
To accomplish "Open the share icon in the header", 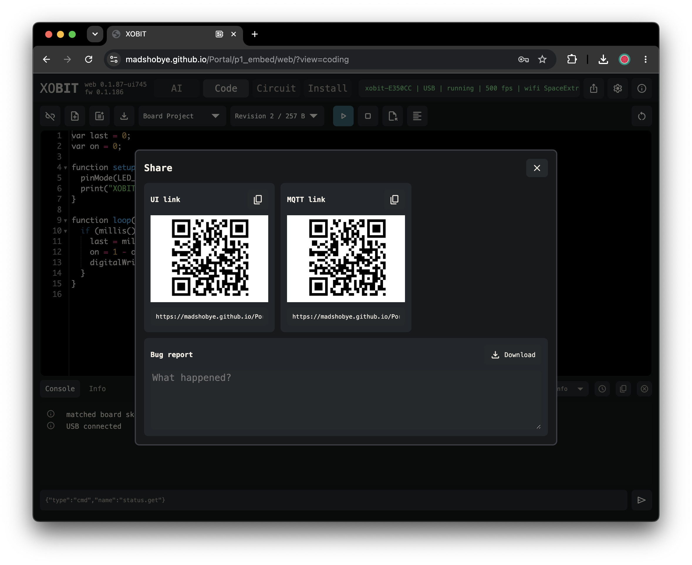I will pos(594,88).
